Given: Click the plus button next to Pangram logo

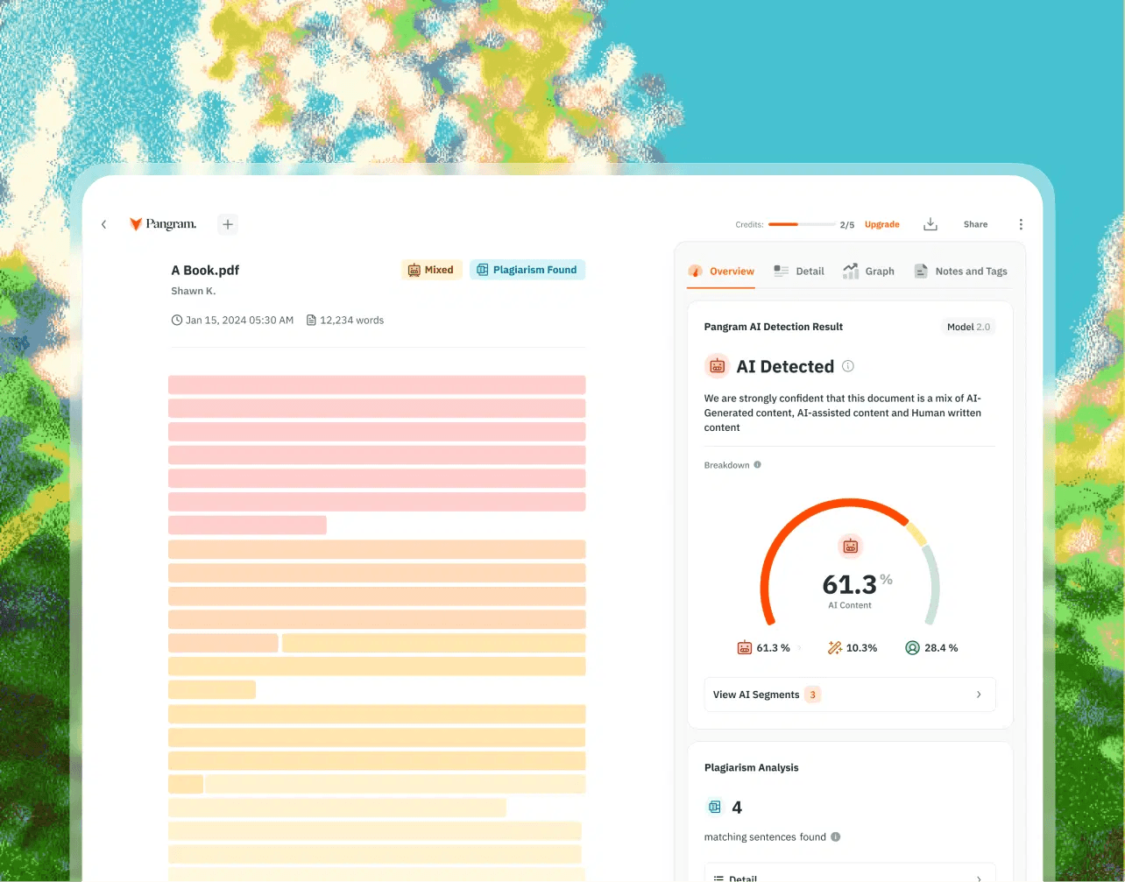Looking at the screenshot, I should 227,224.
